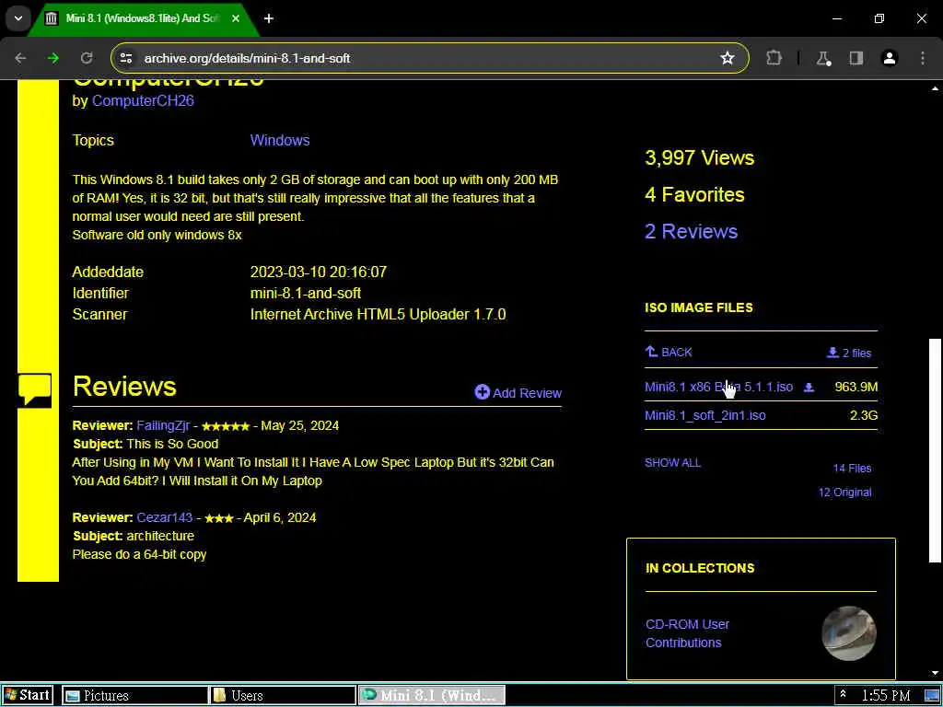This screenshot has height=707, width=943.
Task: Expand the system tray hidden icons
Action: pyautogui.click(x=843, y=695)
